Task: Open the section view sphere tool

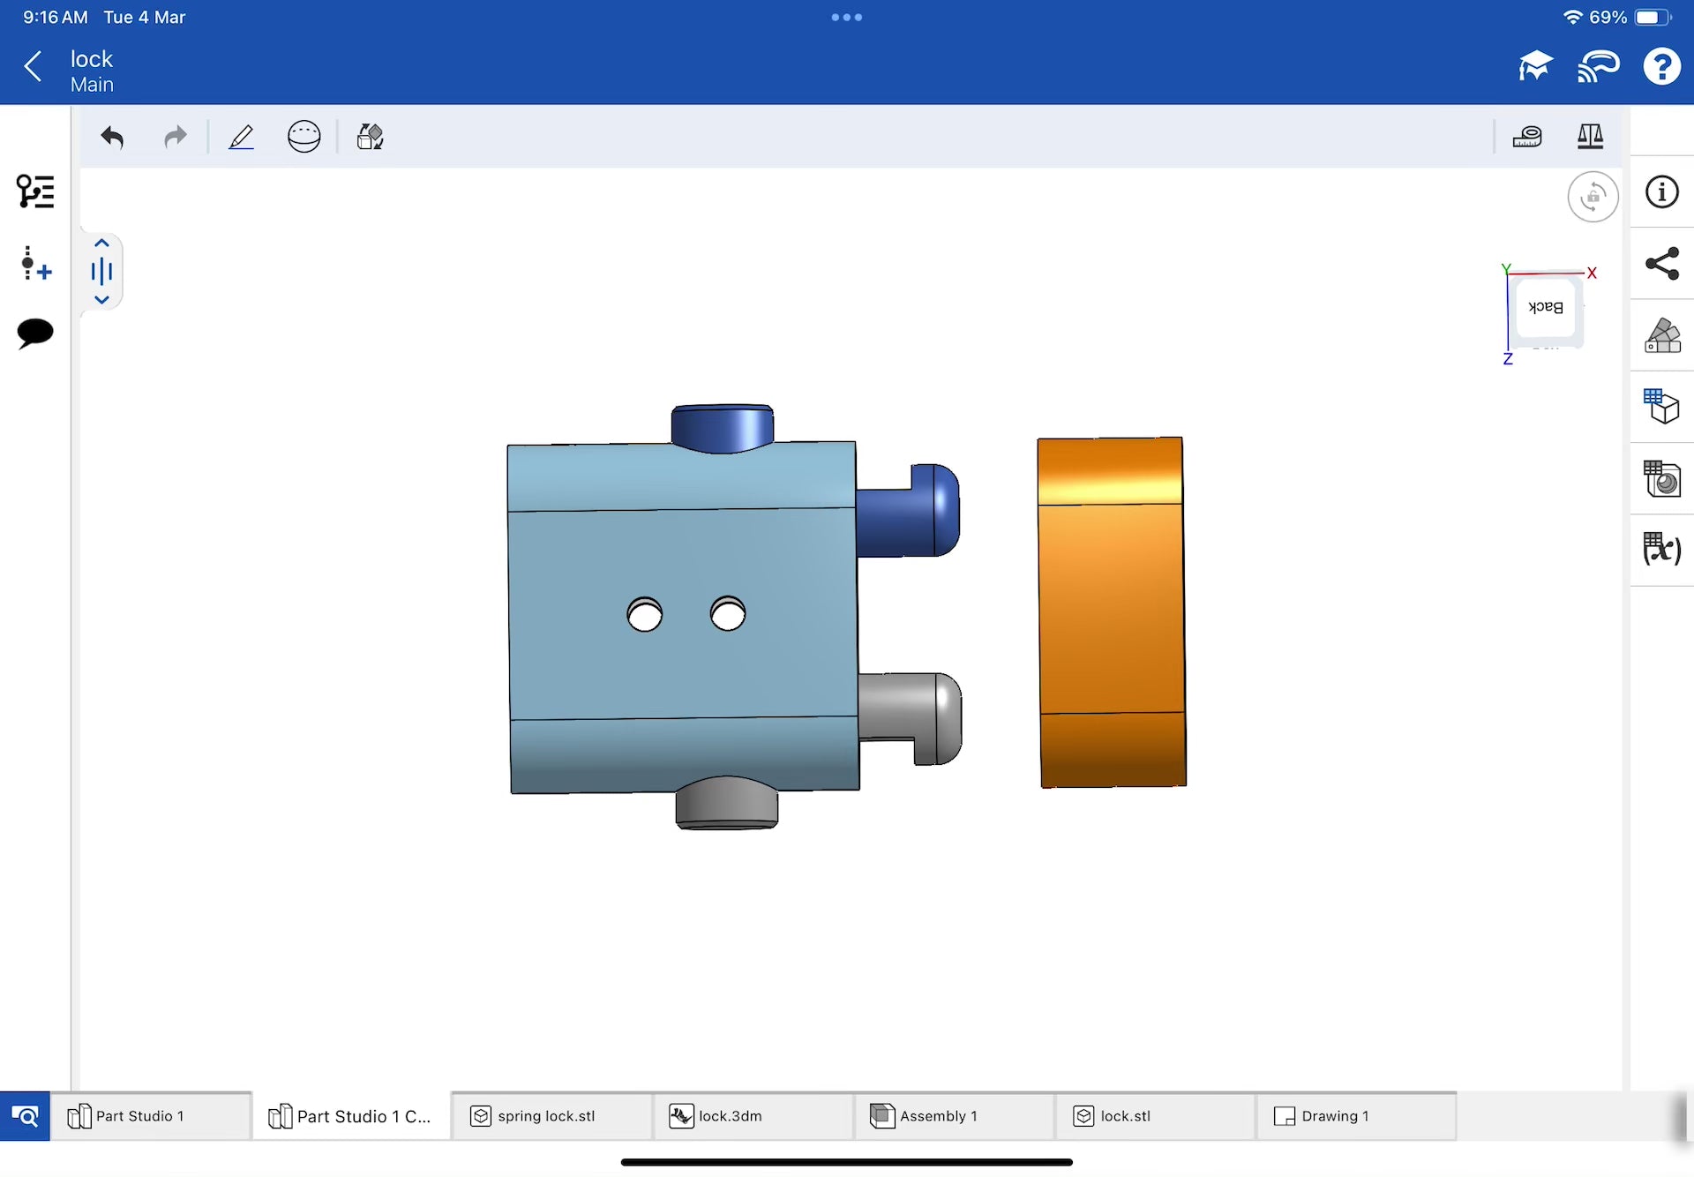Action: (x=304, y=137)
